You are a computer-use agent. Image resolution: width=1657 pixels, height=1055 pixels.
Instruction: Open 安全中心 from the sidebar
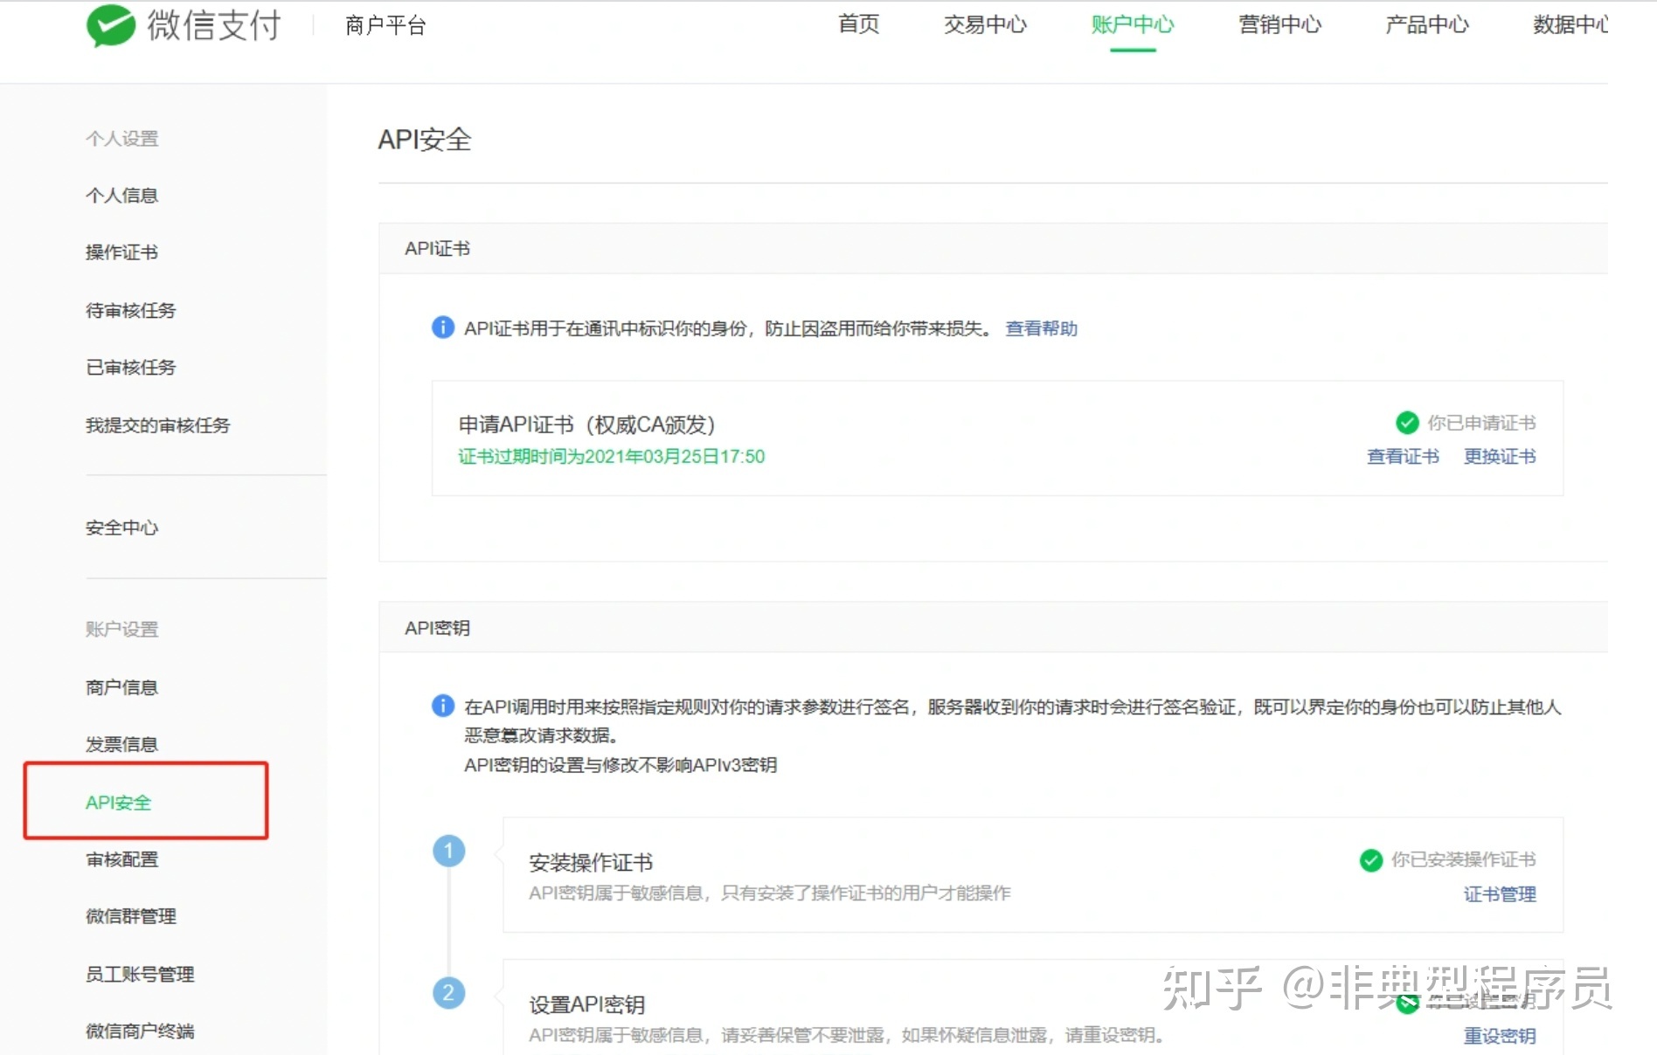click(121, 527)
